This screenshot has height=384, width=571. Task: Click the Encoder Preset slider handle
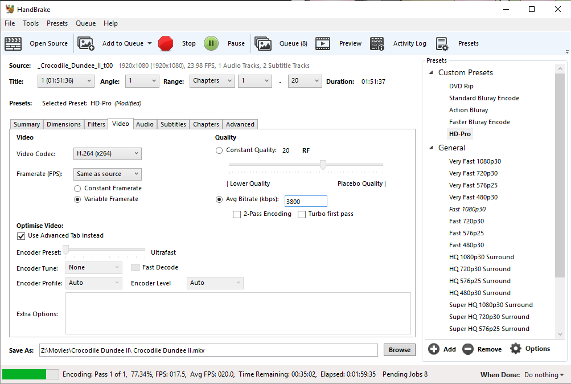point(66,250)
